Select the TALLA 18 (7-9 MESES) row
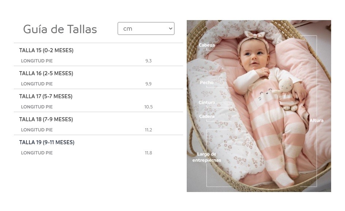This screenshot has height=211, width=345. tap(46, 119)
